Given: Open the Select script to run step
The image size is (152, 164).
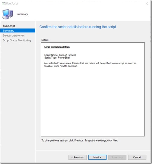Looking at the screenshot, I should 14,35.
